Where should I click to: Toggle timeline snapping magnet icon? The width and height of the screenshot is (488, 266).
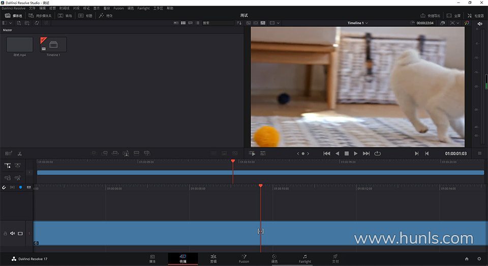point(4,188)
